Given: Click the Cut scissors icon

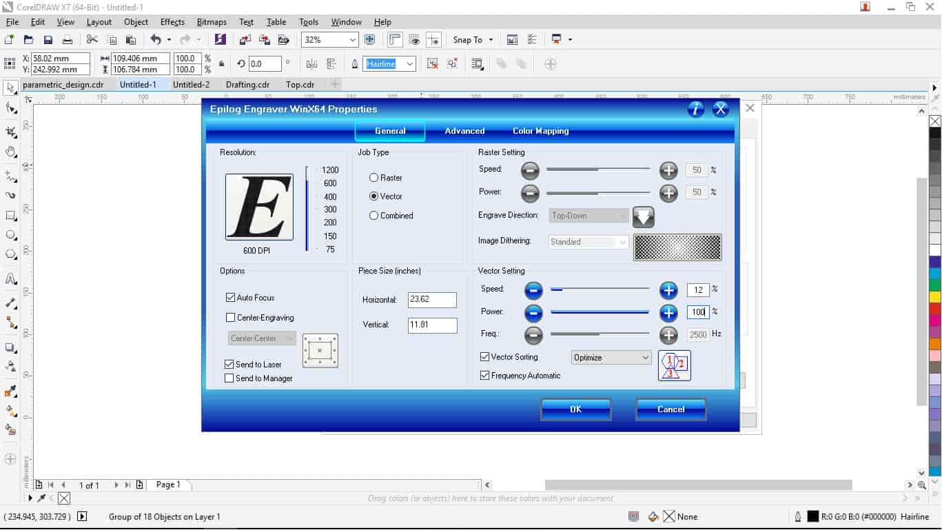Looking at the screenshot, I should click(x=92, y=40).
